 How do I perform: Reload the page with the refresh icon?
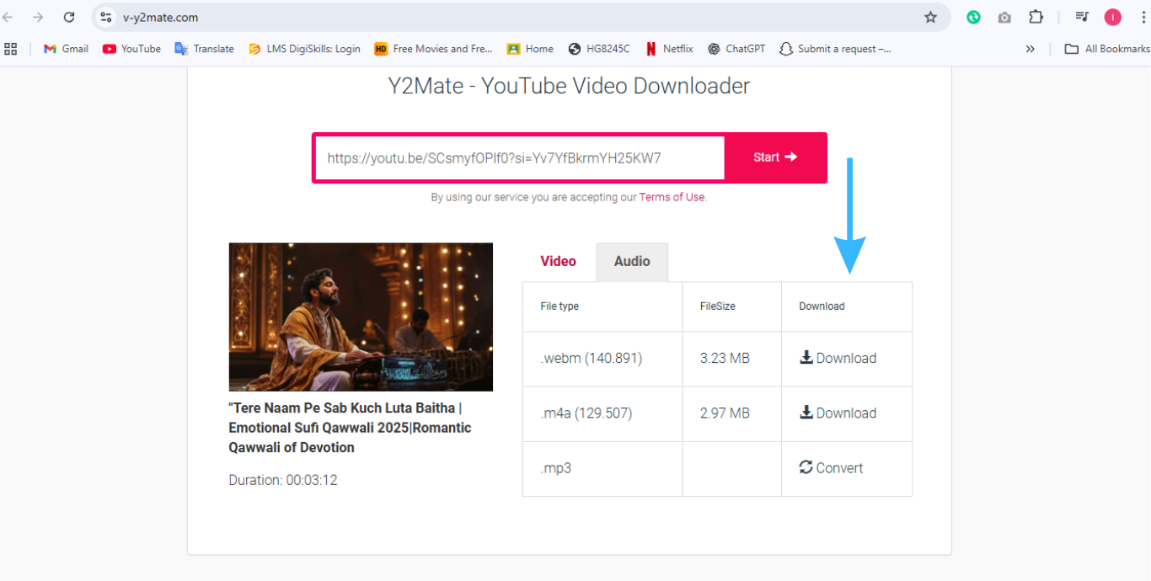pyautogui.click(x=69, y=17)
